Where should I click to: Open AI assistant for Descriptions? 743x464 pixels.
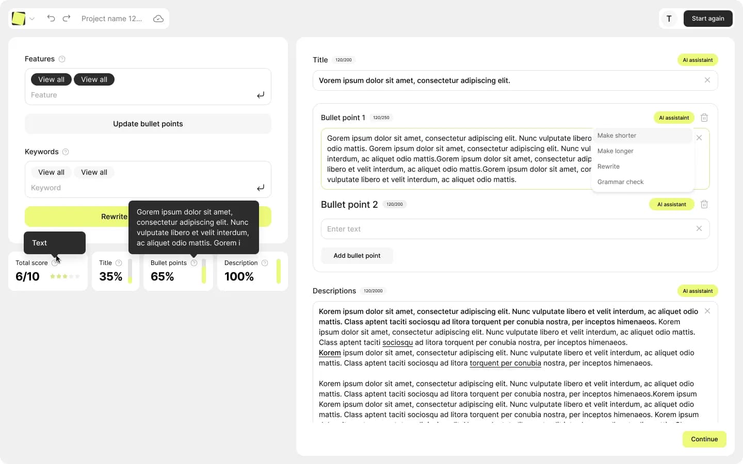(x=697, y=291)
